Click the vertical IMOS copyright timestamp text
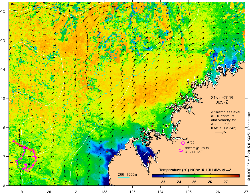Screen dimensions: 251x194 tap(249, 146)
